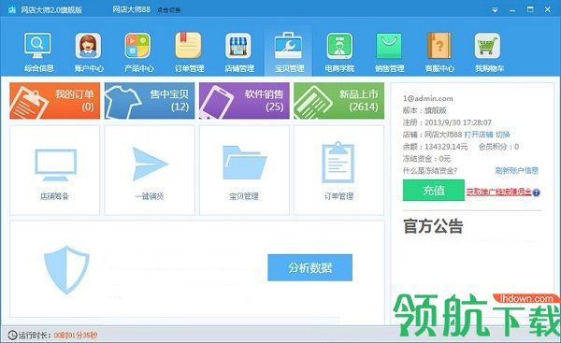Close the 网店大师 window
This screenshot has height=343, width=561.
(548, 9)
